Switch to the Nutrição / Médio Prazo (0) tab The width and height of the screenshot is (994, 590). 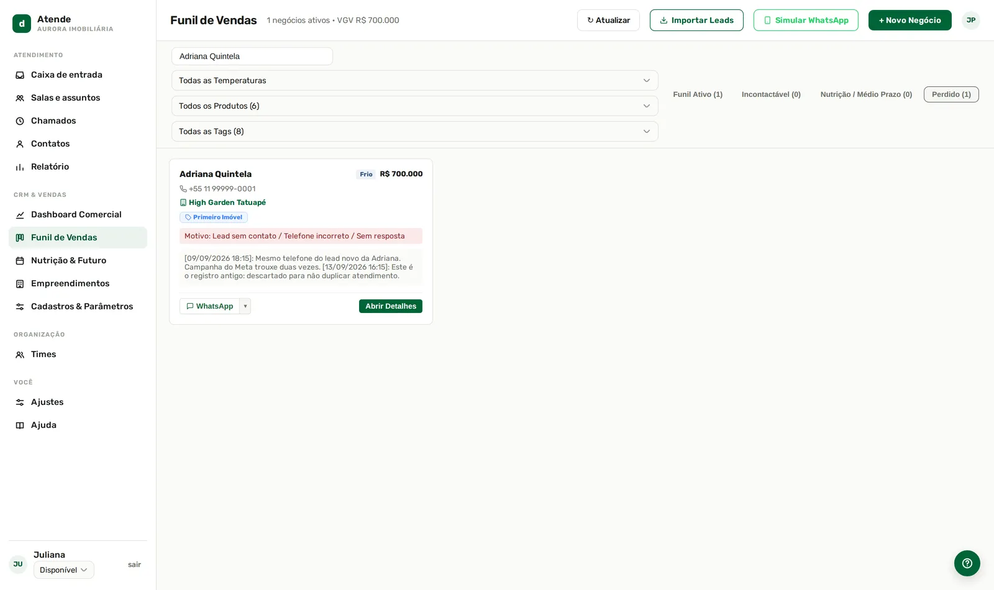click(866, 94)
